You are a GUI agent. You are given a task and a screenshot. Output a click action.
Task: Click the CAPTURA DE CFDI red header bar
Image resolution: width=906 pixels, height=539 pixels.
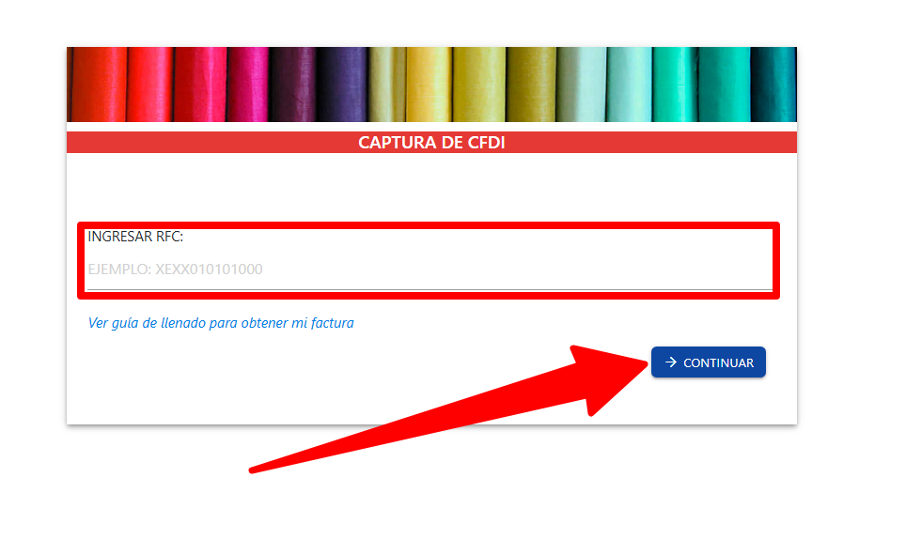click(x=431, y=142)
